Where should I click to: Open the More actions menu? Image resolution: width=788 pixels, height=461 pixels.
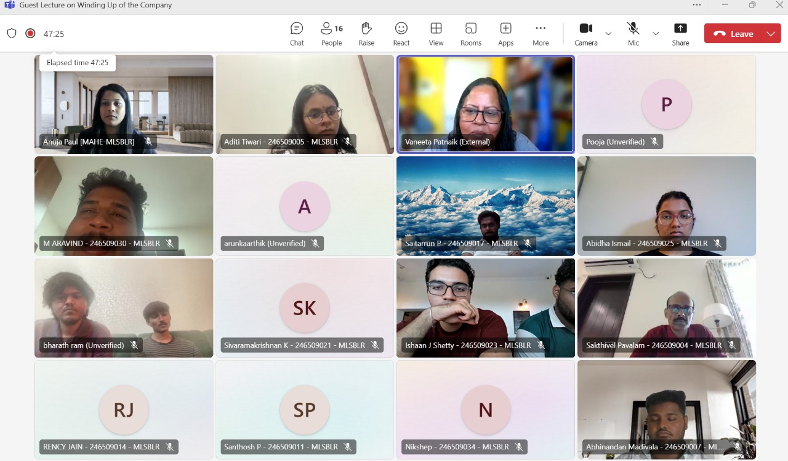[x=541, y=34]
